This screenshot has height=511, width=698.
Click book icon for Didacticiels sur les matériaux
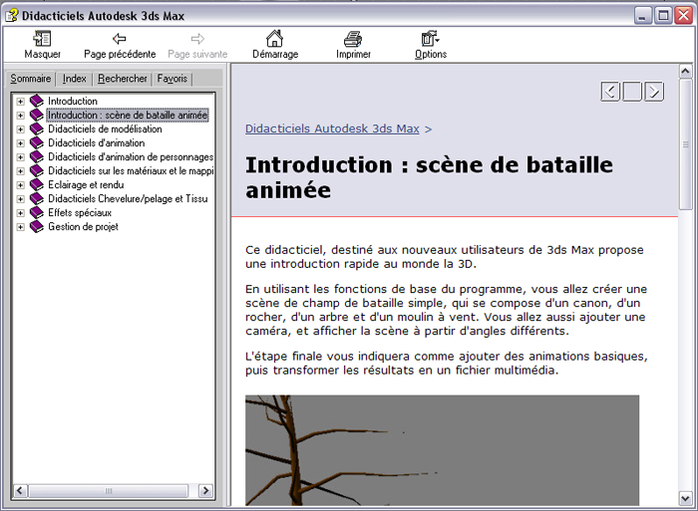pyautogui.click(x=37, y=170)
